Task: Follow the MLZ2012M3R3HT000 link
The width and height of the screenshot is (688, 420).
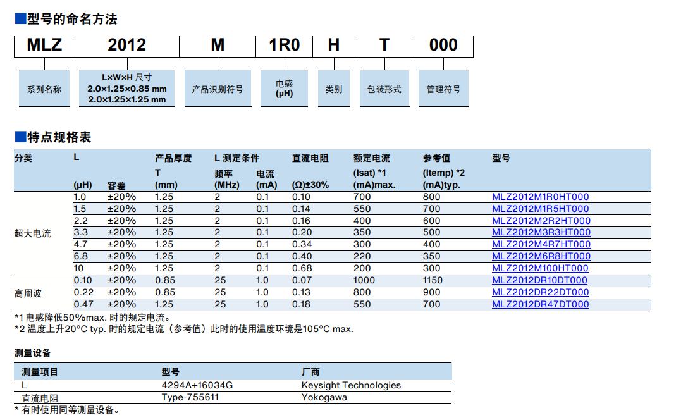Action: (x=541, y=232)
